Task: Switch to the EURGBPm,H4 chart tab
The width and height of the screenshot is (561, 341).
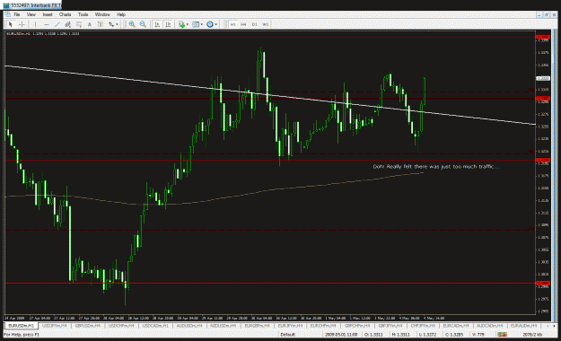Action: pos(257,326)
